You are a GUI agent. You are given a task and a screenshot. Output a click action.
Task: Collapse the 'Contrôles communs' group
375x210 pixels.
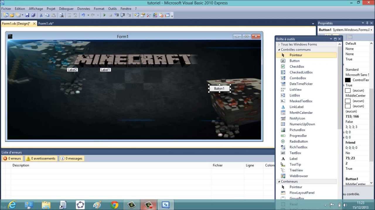click(x=279, y=50)
